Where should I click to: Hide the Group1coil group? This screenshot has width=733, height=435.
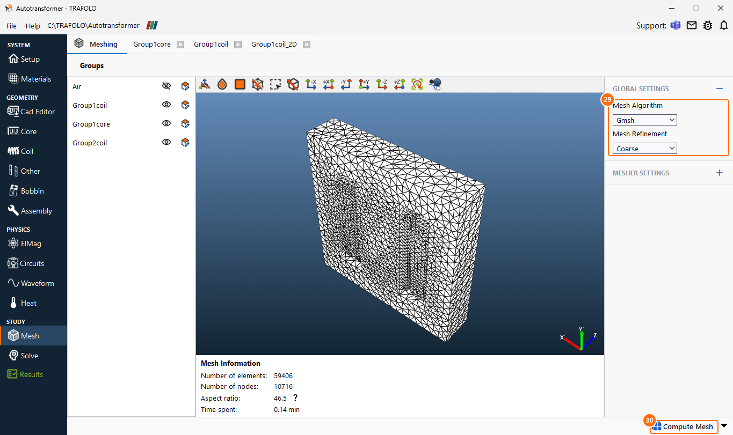166,105
